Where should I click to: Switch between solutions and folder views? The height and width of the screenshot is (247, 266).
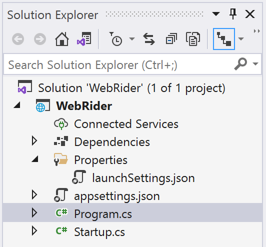(x=84, y=39)
